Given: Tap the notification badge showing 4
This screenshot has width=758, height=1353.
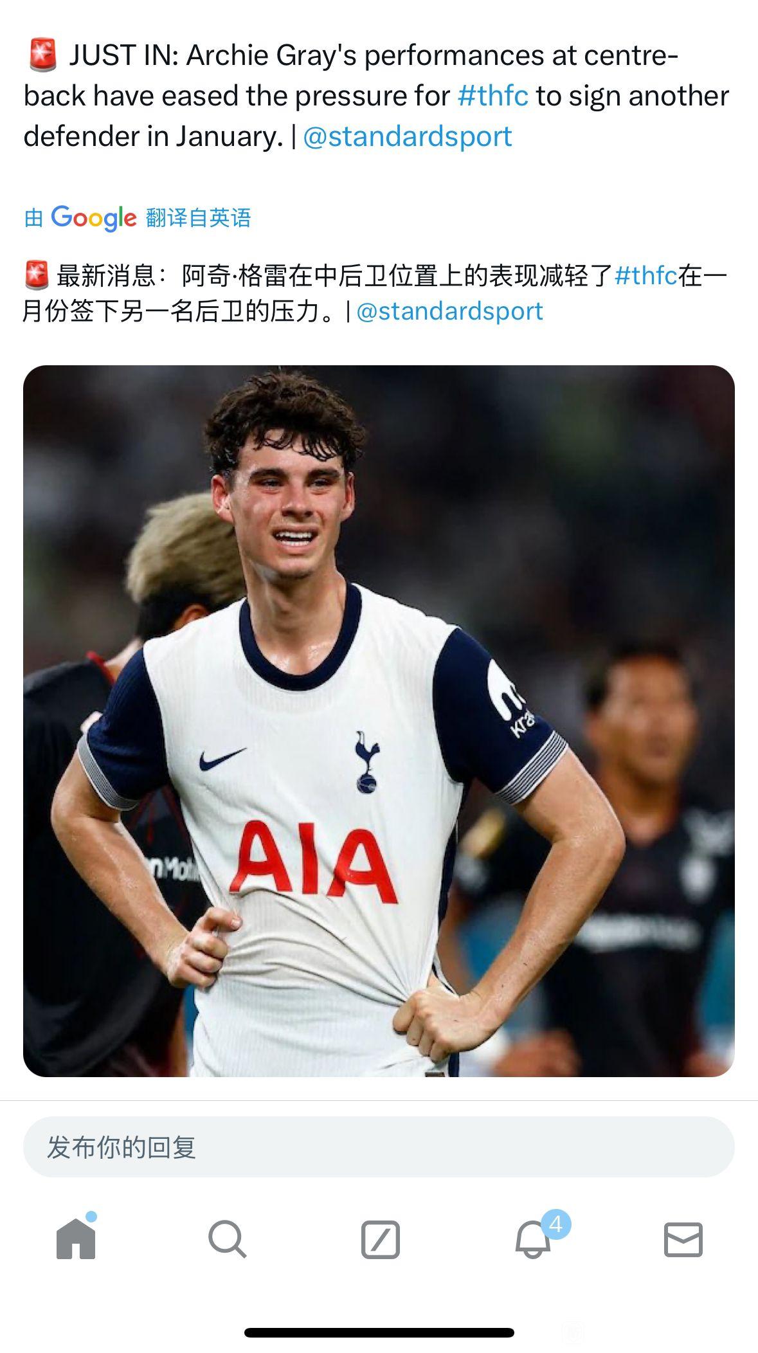Looking at the screenshot, I should [556, 1224].
